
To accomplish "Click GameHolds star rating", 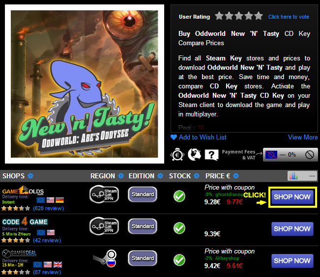I will (16, 208).
